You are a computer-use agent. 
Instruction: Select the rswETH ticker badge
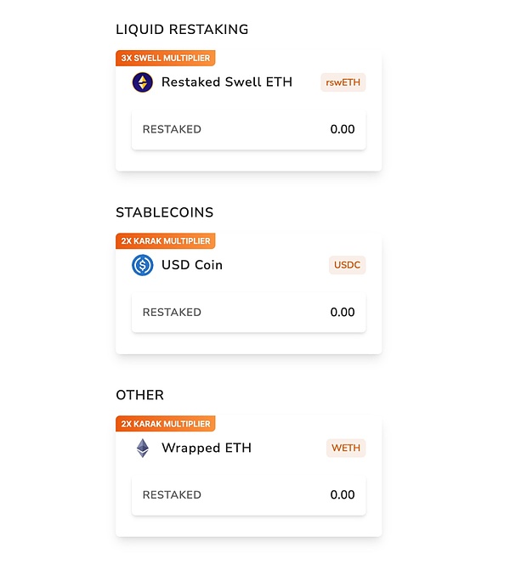pos(343,82)
